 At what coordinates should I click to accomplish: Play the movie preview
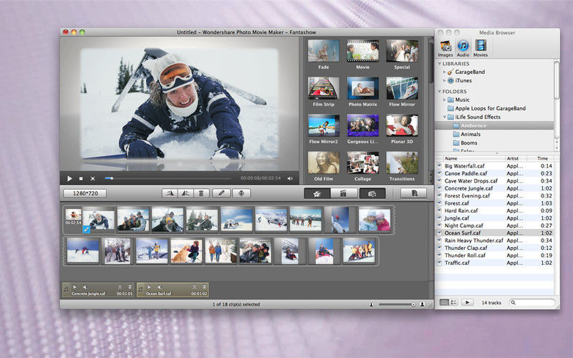(69, 178)
